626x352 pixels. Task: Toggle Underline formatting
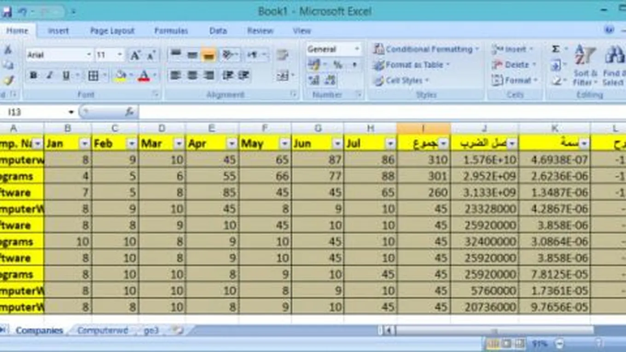66,75
